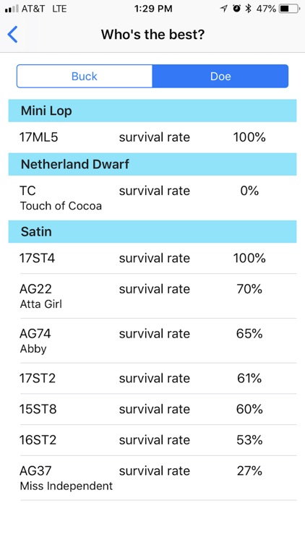Tap the alarm clock status icon
This screenshot has height=542, width=305.
(x=236, y=9)
